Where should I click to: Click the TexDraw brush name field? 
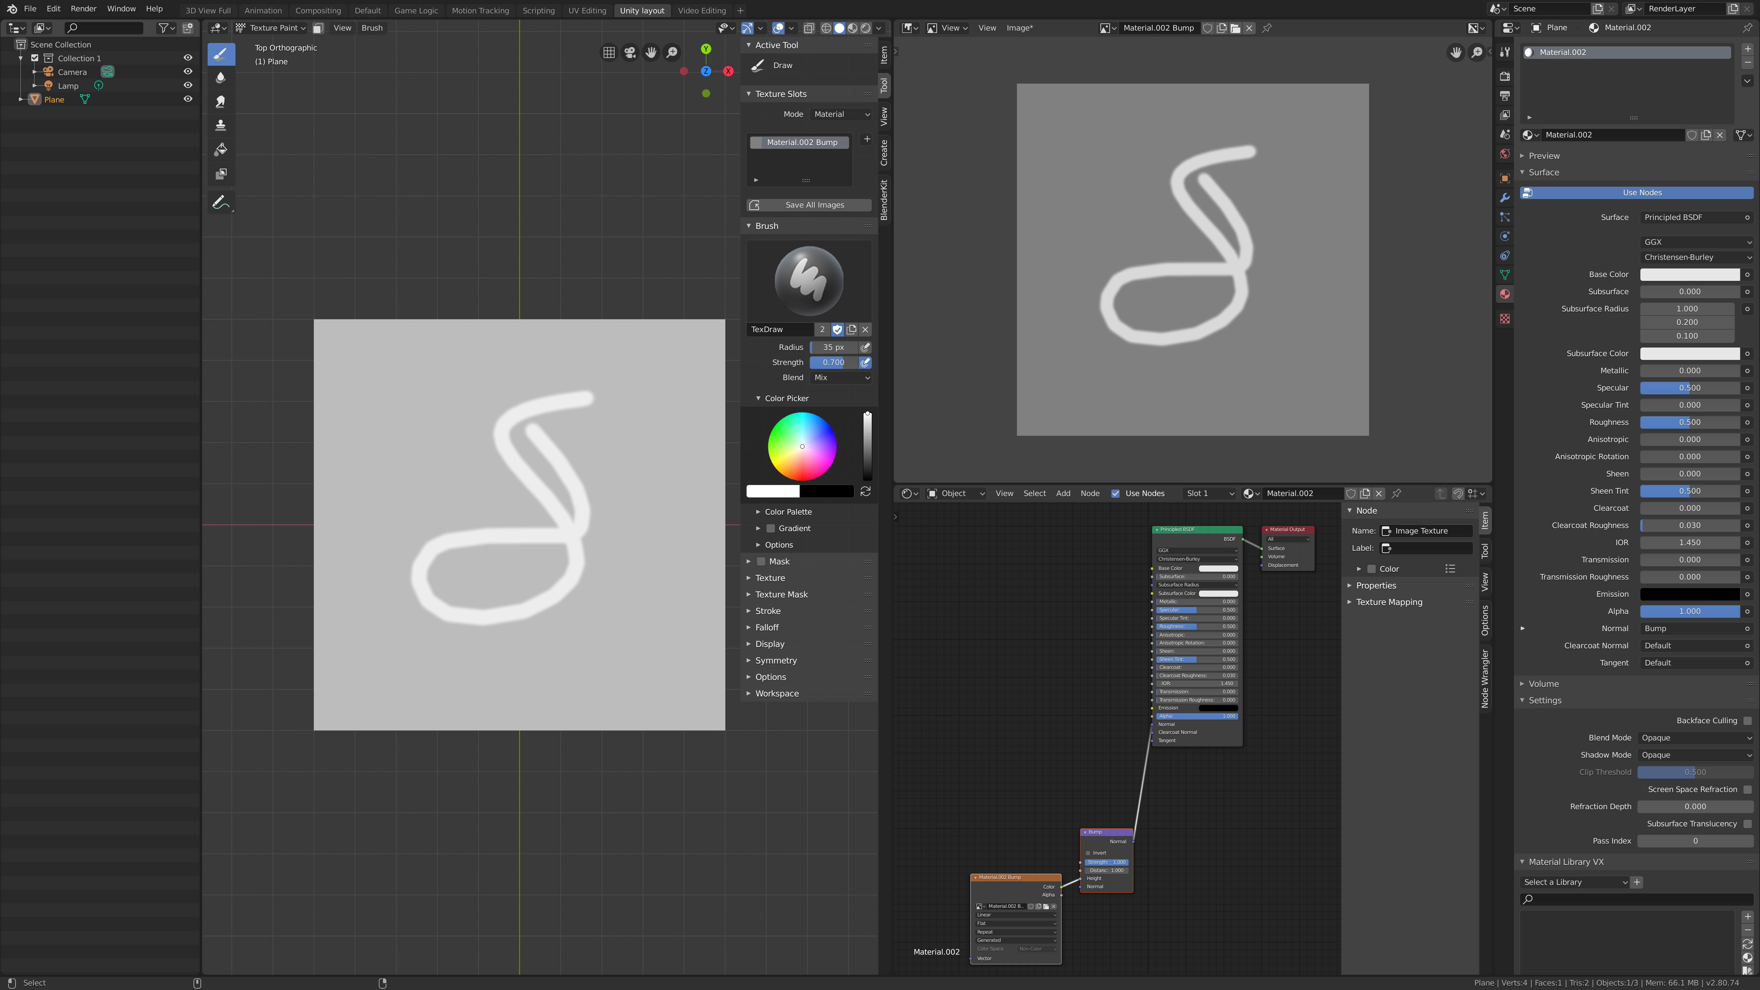[780, 329]
